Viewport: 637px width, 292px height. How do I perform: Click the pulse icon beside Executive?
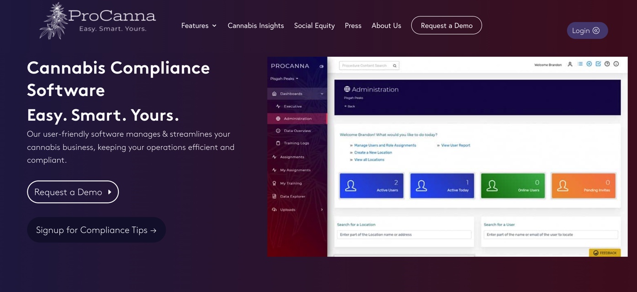(278, 106)
